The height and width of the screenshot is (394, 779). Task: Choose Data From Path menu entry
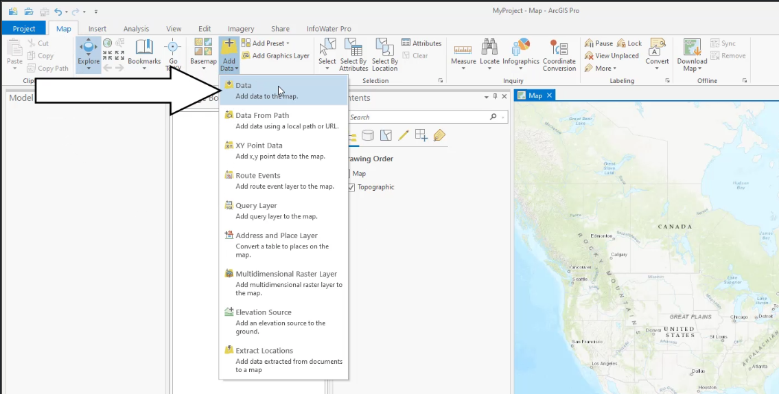click(x=283, y=120)
